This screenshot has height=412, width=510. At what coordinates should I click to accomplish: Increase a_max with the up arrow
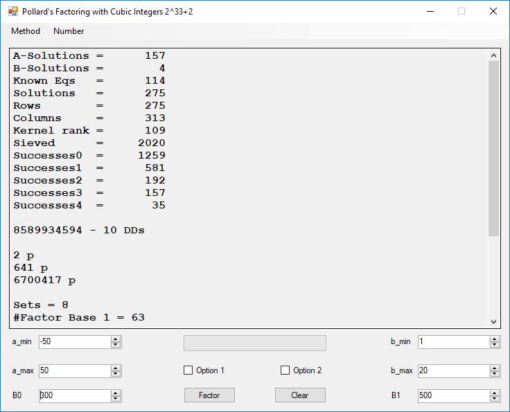pos(116,368)
